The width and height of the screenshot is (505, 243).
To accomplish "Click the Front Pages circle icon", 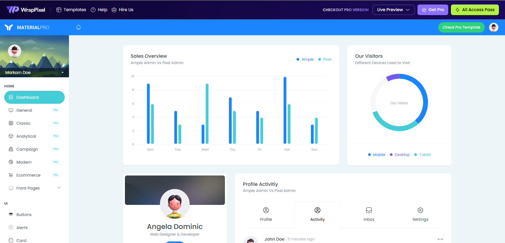I will click(11, 188).
